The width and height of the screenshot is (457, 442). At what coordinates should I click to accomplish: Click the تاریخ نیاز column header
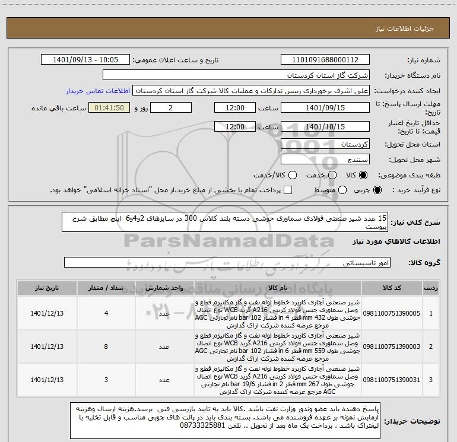pos(47,288)
